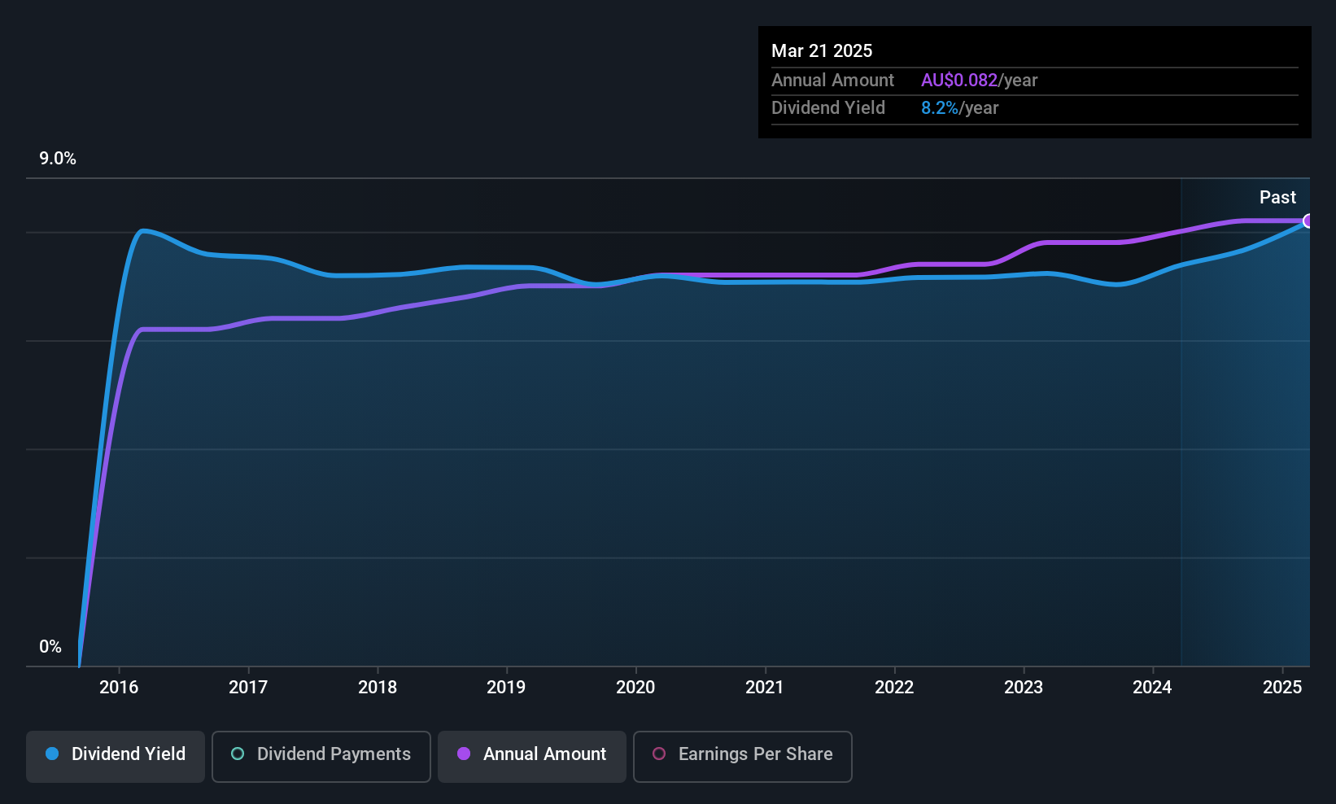Click the 8.2%/year tooltip value
Screen dimensions: 1336x804
coord(960,107)
